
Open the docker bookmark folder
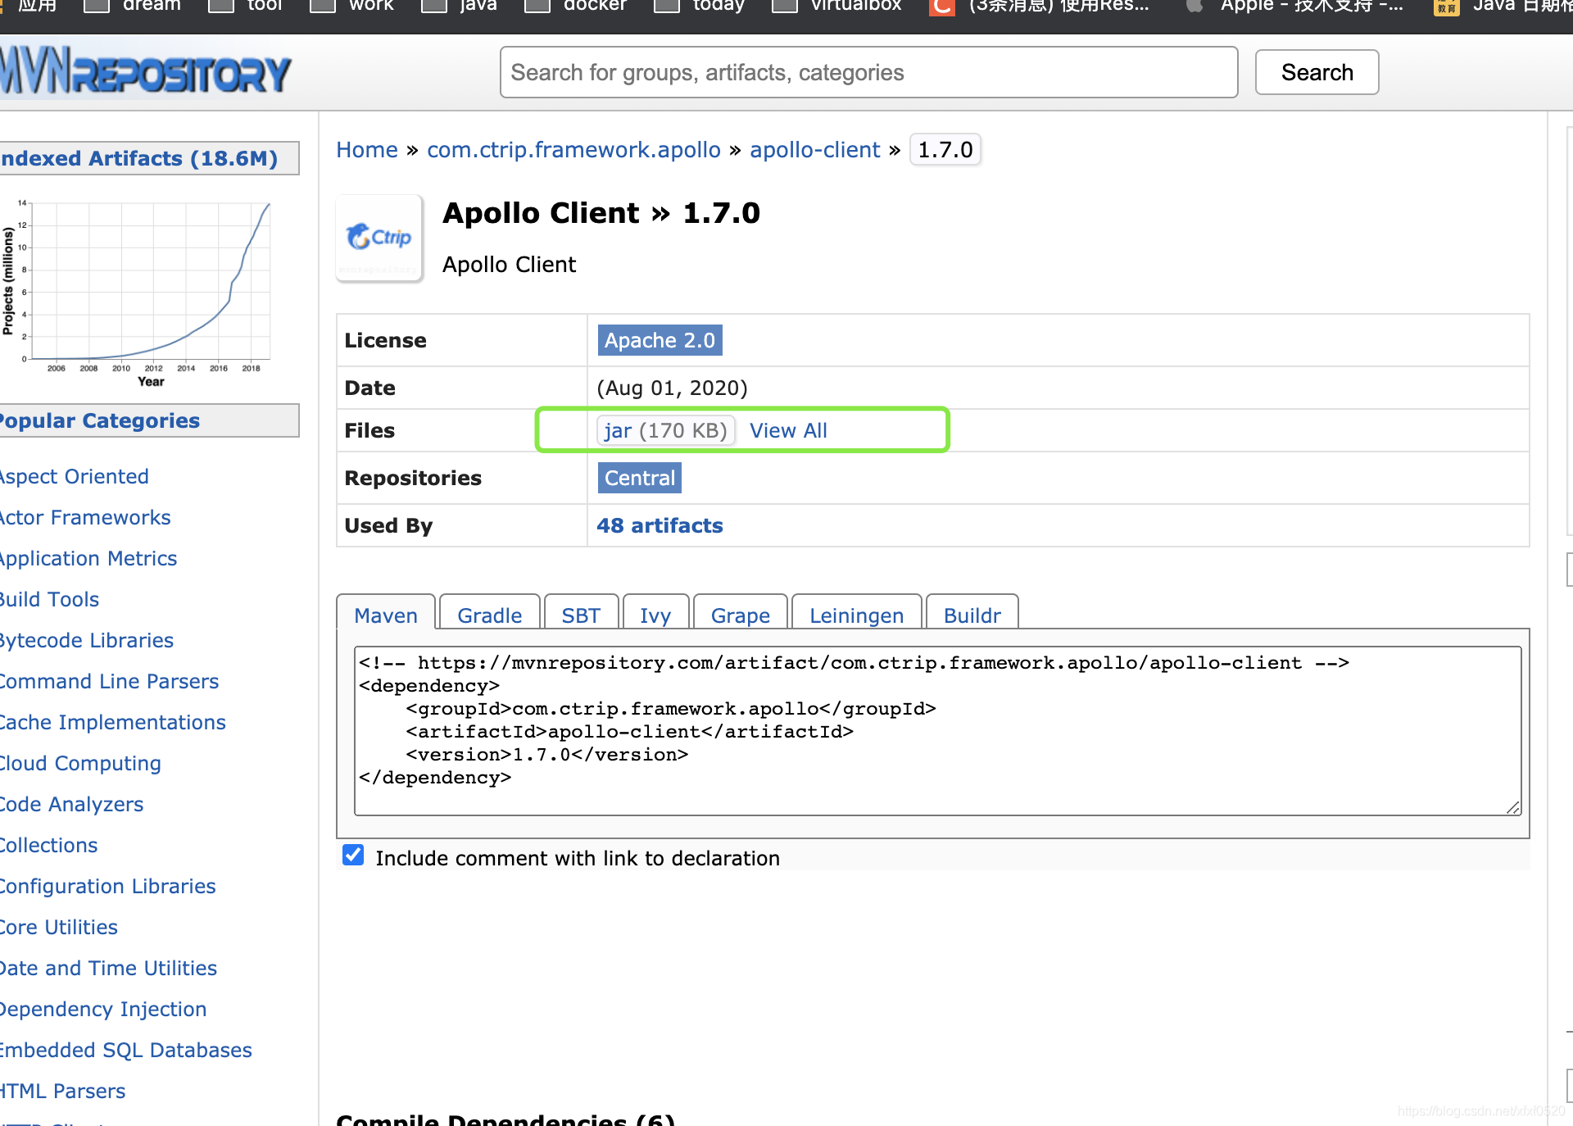tap(576, 7)
